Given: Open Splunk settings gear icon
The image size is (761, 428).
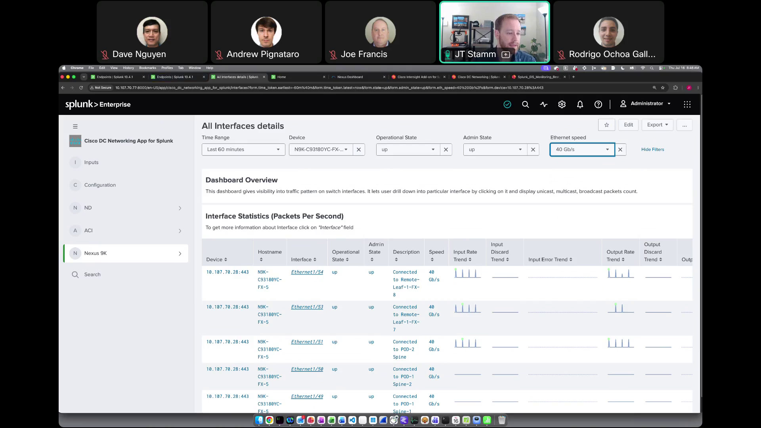Looking at the screenshot, I should [562, 105].
